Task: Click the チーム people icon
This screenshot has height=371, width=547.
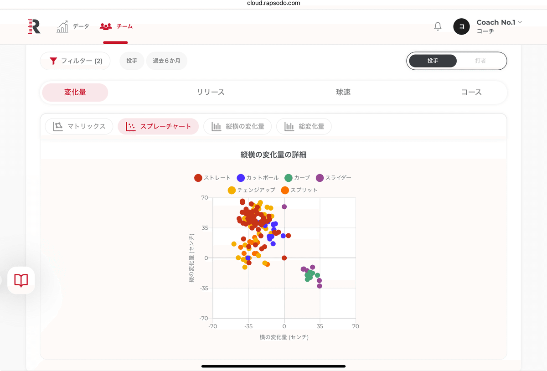Action: [x=106, y=26]
